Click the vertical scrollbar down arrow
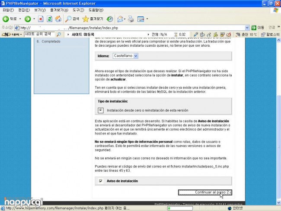The image size is (281, 211). tap(279, 203)
